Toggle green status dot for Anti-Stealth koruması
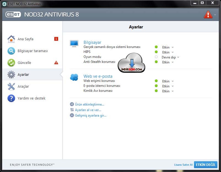 coord(156,62)
